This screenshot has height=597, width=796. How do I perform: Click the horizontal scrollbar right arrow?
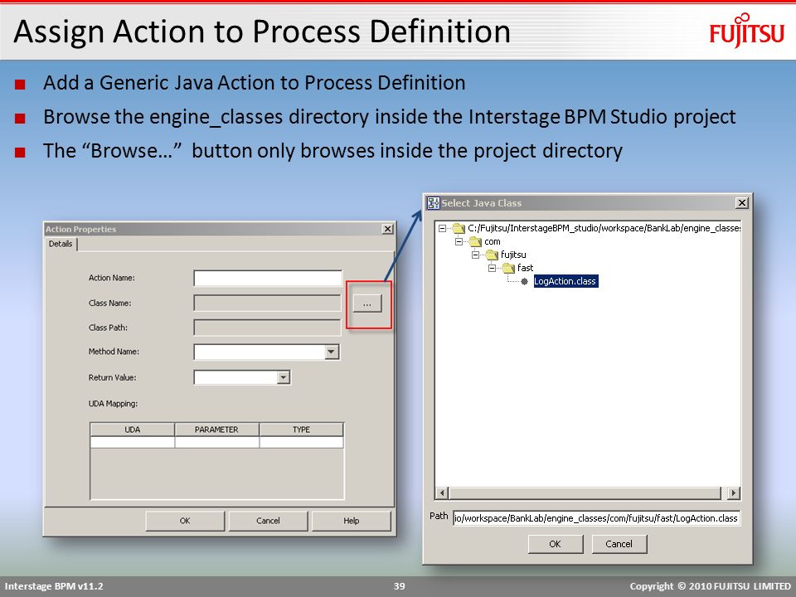pos(733,493)
